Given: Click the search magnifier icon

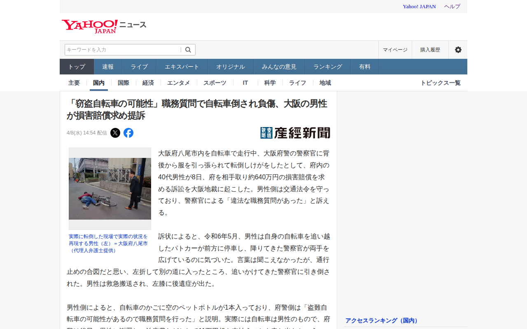Looking at the screenshot, I should [x=188, y=50].
